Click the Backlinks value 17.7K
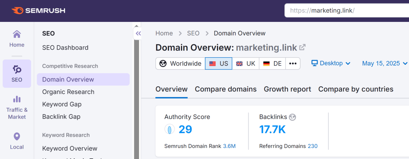 (x=272, y=129)
